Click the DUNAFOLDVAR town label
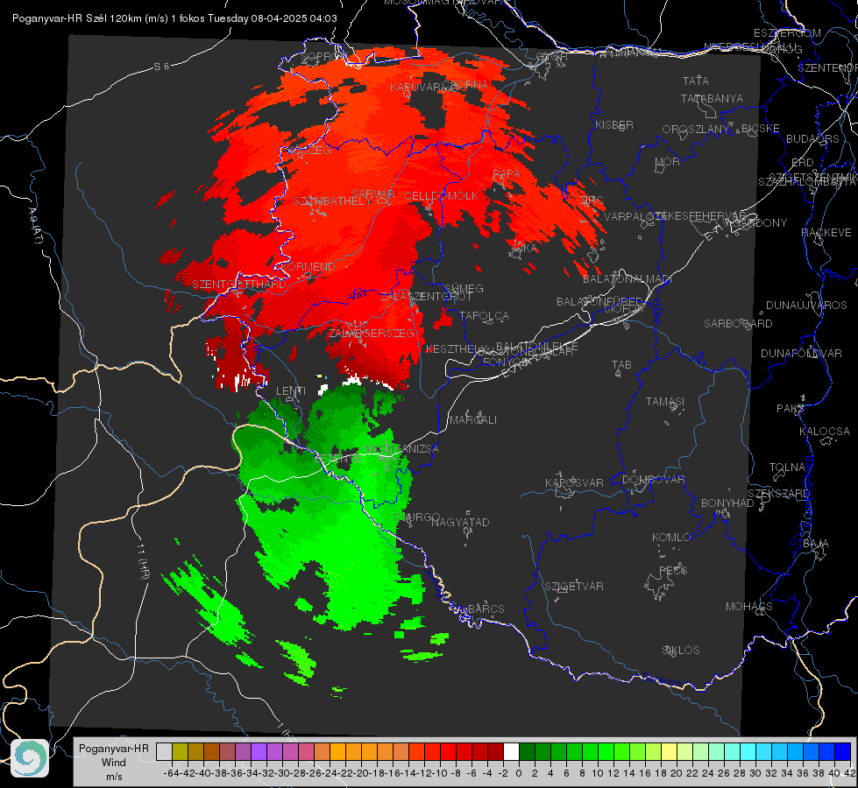The width and height of the screenshot is (858, 788). (x=801, y=353)
